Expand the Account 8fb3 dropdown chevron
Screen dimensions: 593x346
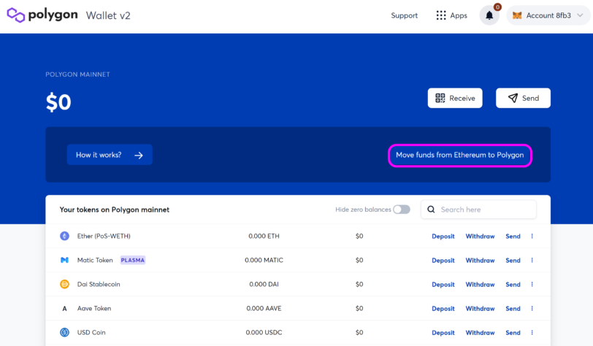click(x=580, y=15)
